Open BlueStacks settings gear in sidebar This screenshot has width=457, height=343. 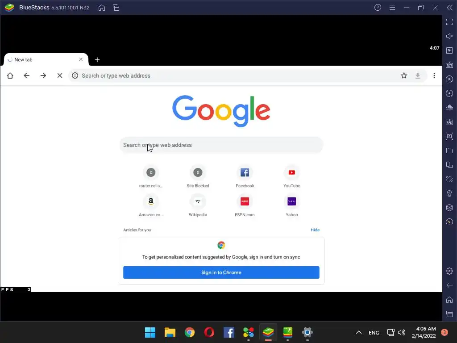[449, 271]
